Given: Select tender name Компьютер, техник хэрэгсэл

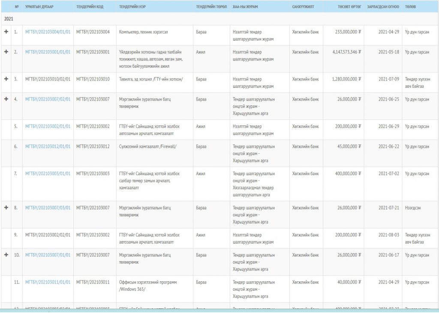Looking at the screenshot, I should pos(144,32).
